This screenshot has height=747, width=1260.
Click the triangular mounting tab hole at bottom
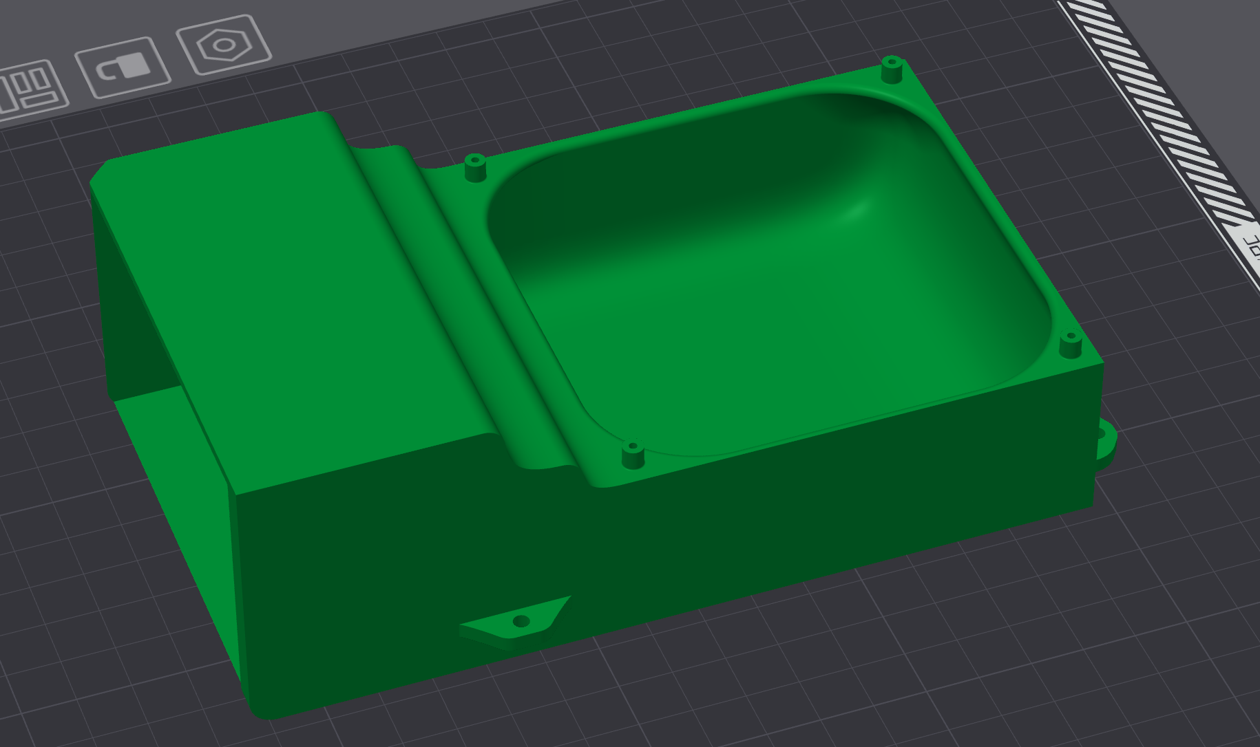(521, 622)
